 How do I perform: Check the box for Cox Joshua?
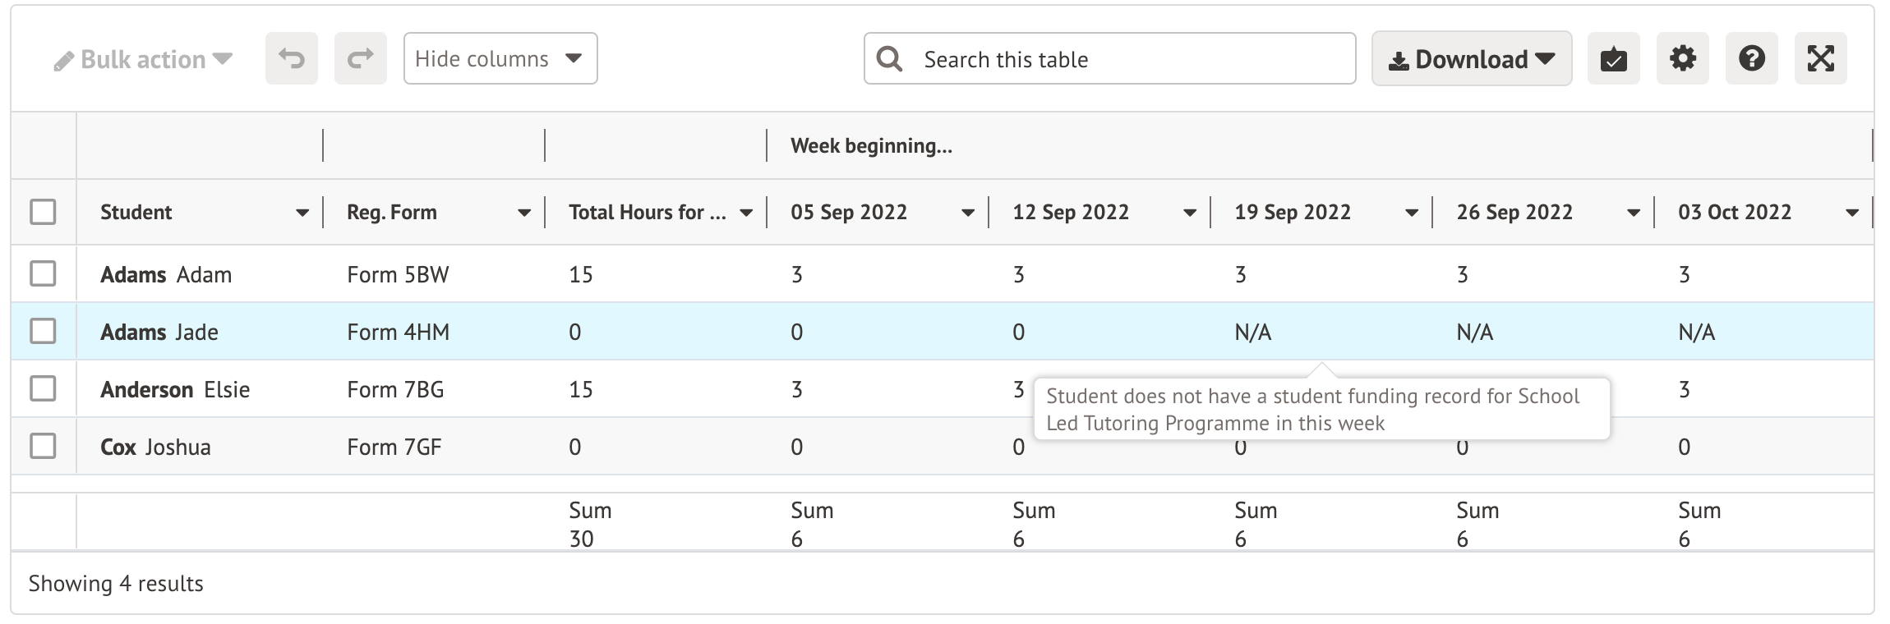(x=43, y=446)
